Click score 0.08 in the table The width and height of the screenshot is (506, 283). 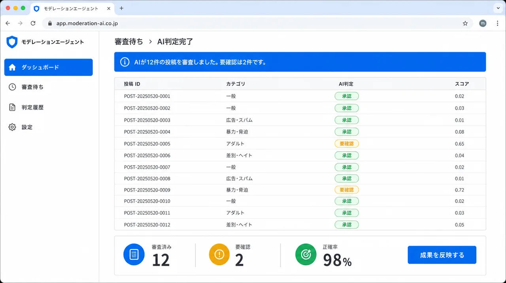(x=459, y=132)
